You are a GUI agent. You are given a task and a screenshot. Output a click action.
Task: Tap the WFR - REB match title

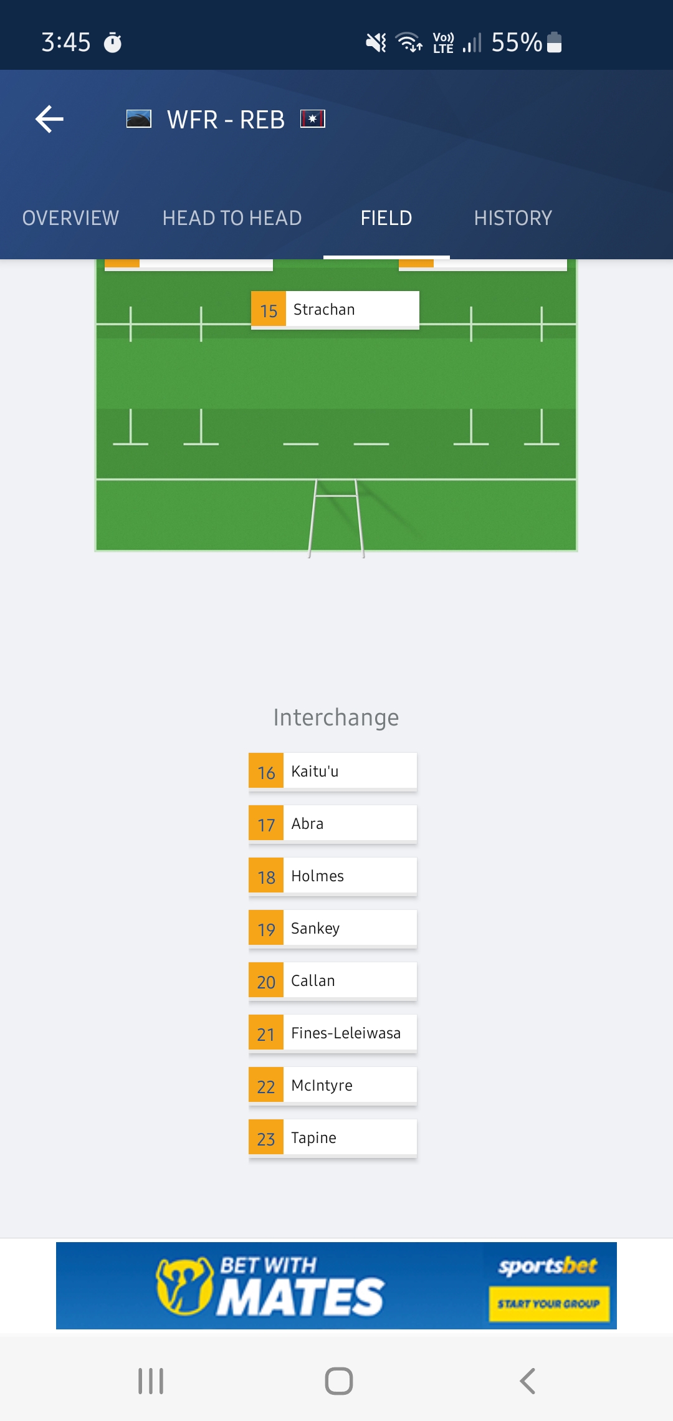[x=226, y=119]
